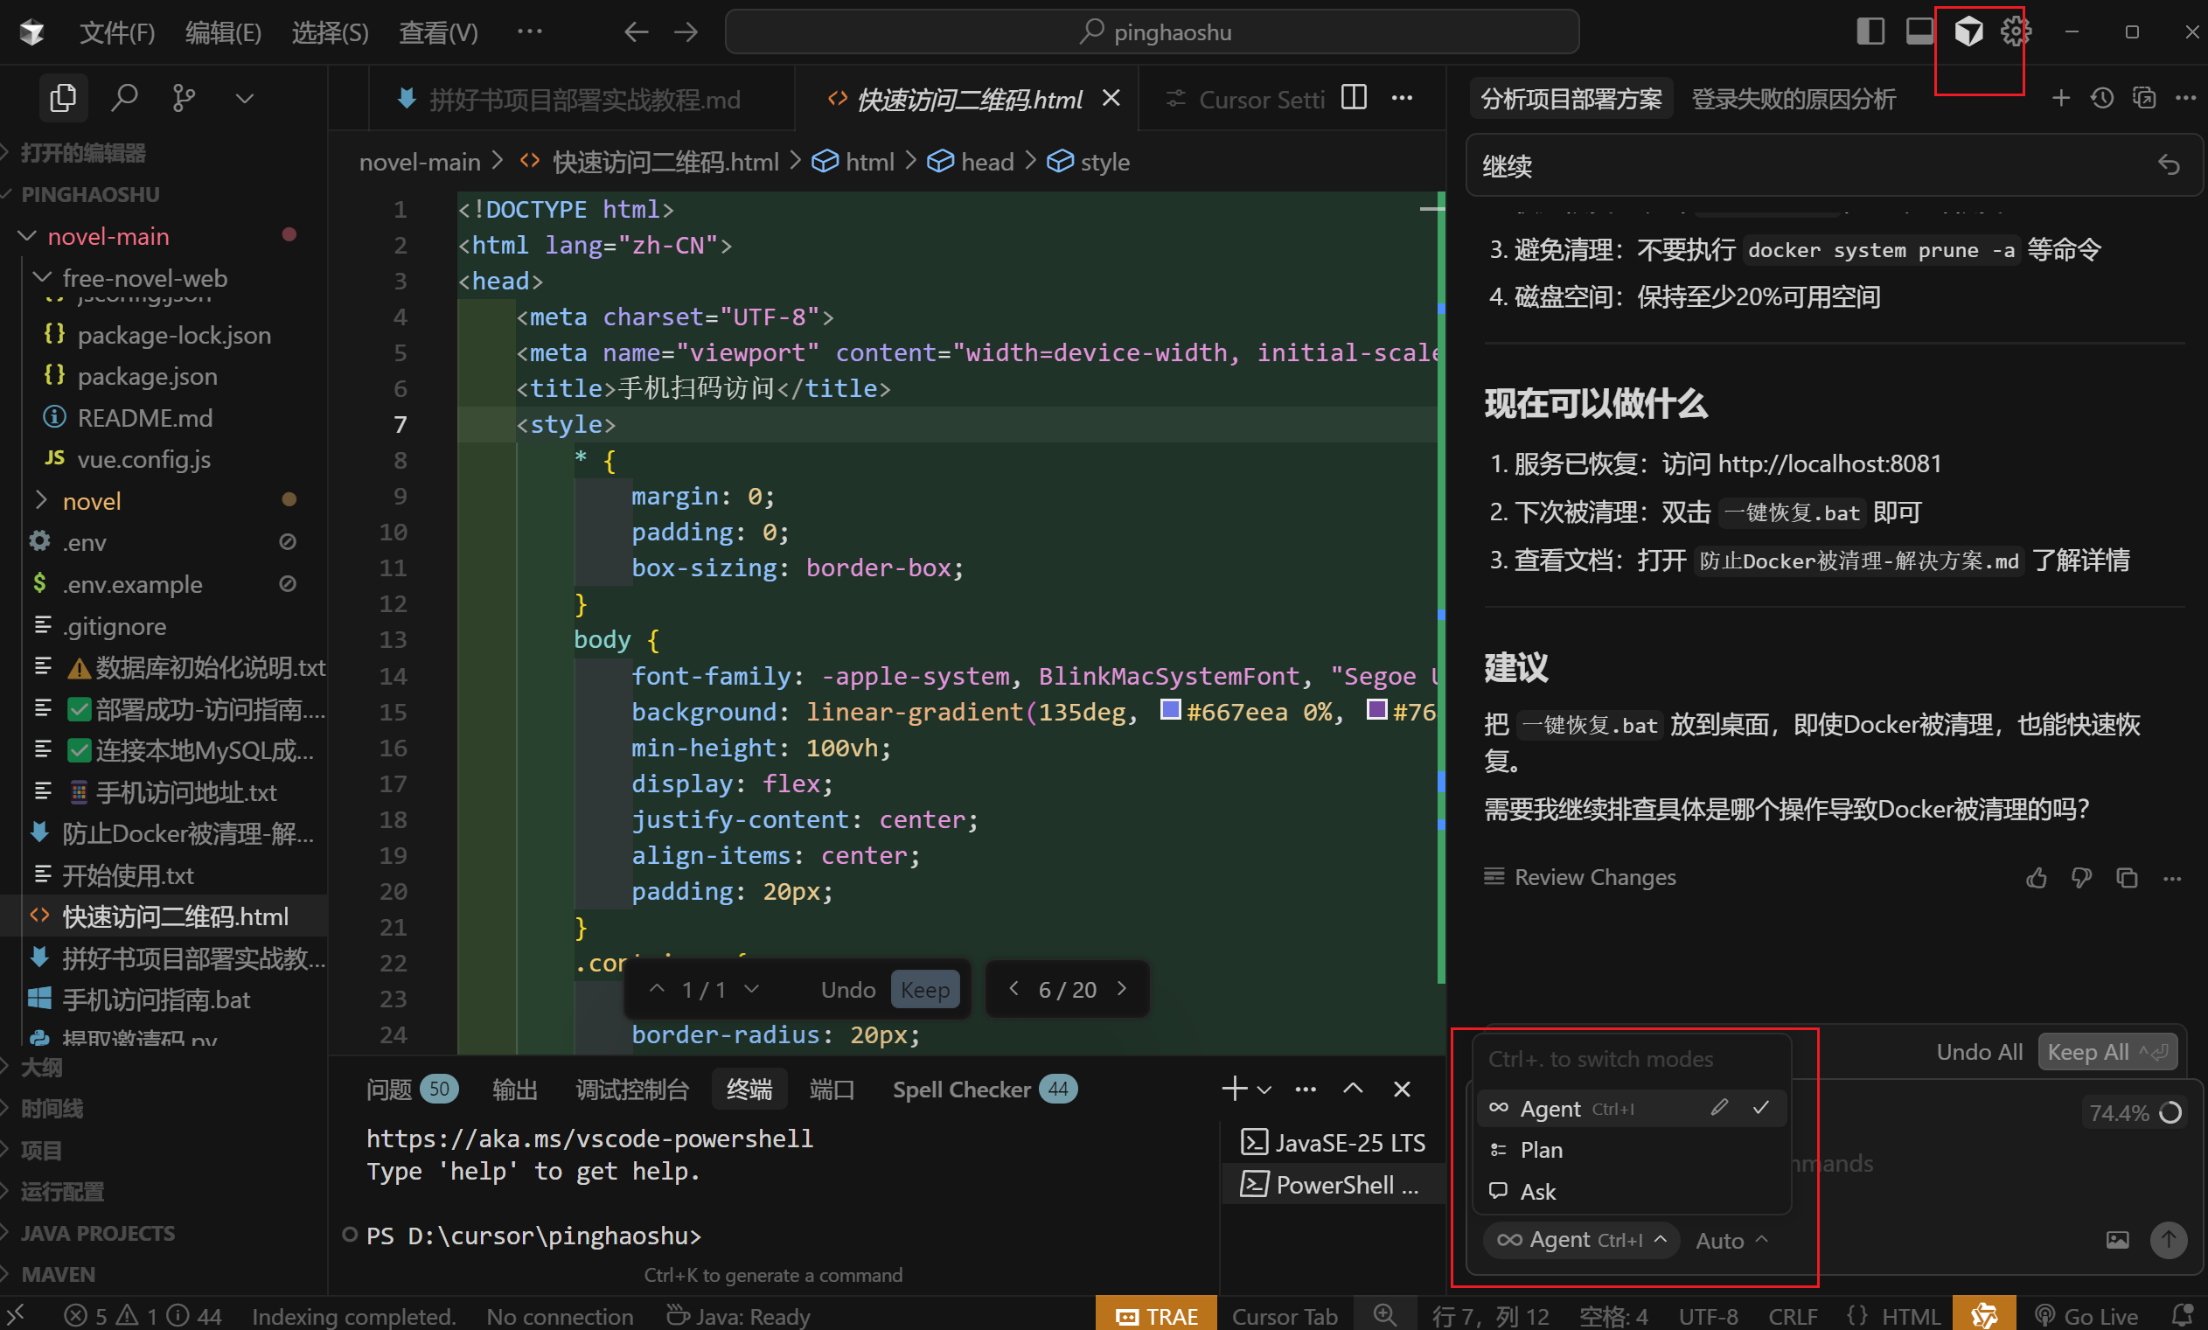Switch to the 输出 panel tab
2208x1330 pixels.
tap(514, 1090)
